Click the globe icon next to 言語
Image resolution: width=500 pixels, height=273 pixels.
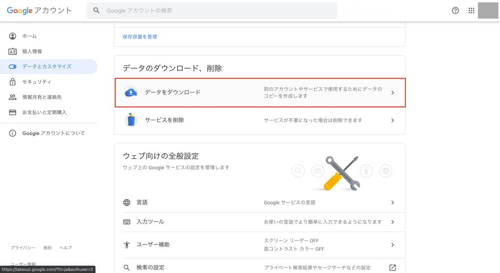pyautogui.click(x=126, y=202)
